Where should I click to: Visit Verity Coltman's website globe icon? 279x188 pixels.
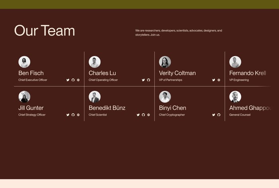pyautogui.click(x=219, y=80)
